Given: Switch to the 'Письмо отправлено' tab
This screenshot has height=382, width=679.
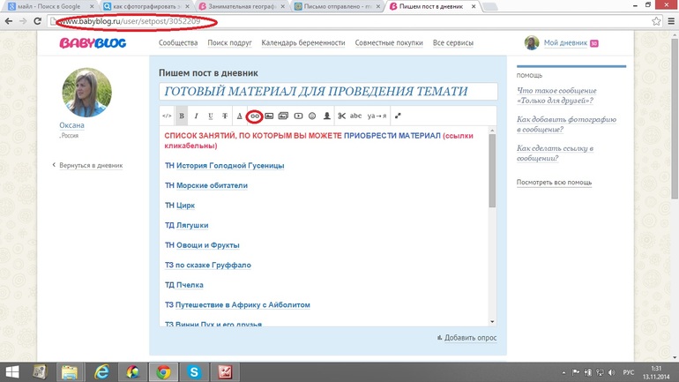Looking at the screenshot, I should (x=336, y=6).
